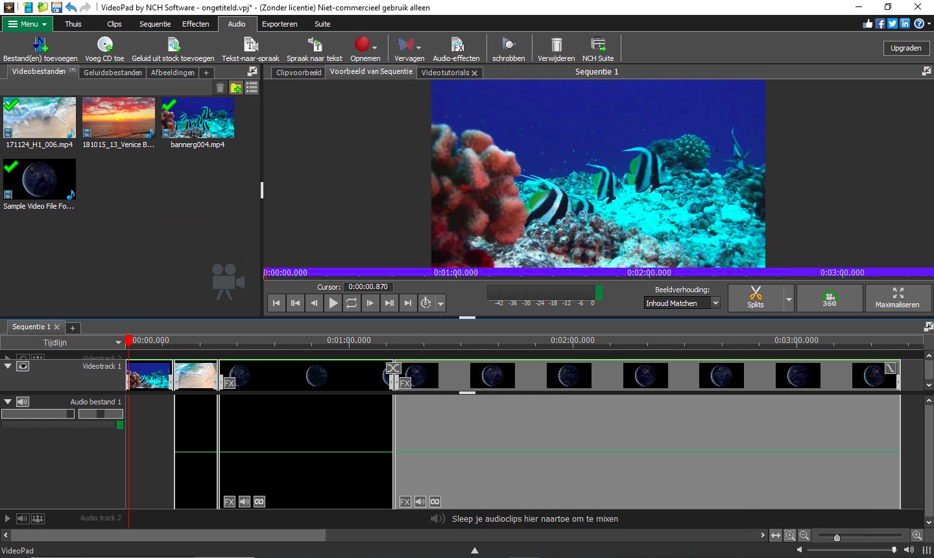Open the Tekst-naar-spraak tool
Screen dimensions: 934x558
(250, 47)
